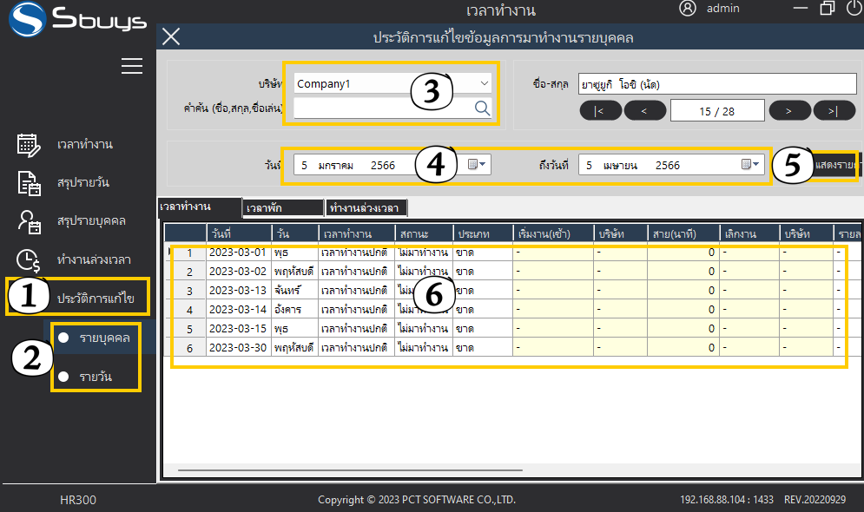This screenshot has height=512, width=864.
Task: Select the รายบุคคล radio option
Action: [63, 338]
